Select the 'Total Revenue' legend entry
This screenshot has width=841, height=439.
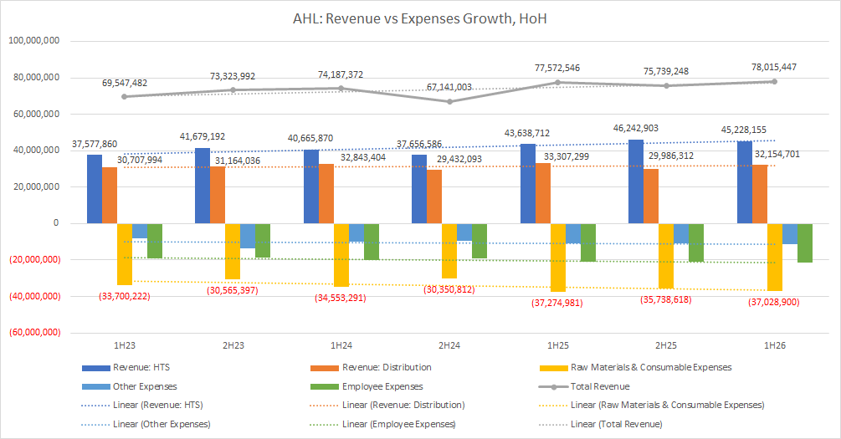(x=601, y=386)
